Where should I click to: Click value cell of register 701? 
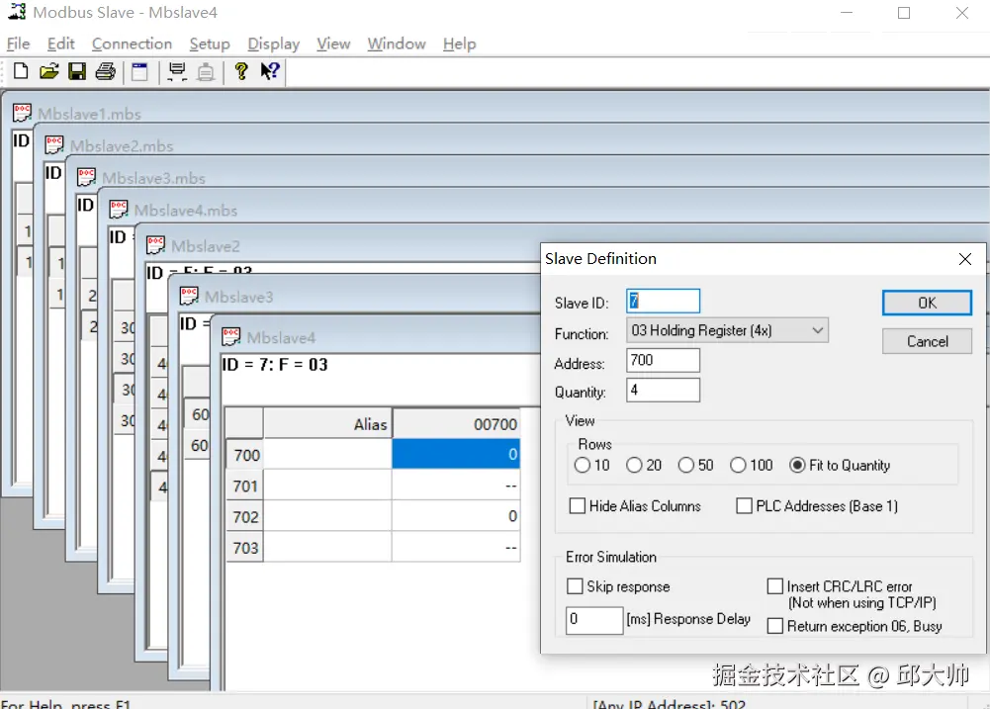pyautogui.click(x=456, y=485)
